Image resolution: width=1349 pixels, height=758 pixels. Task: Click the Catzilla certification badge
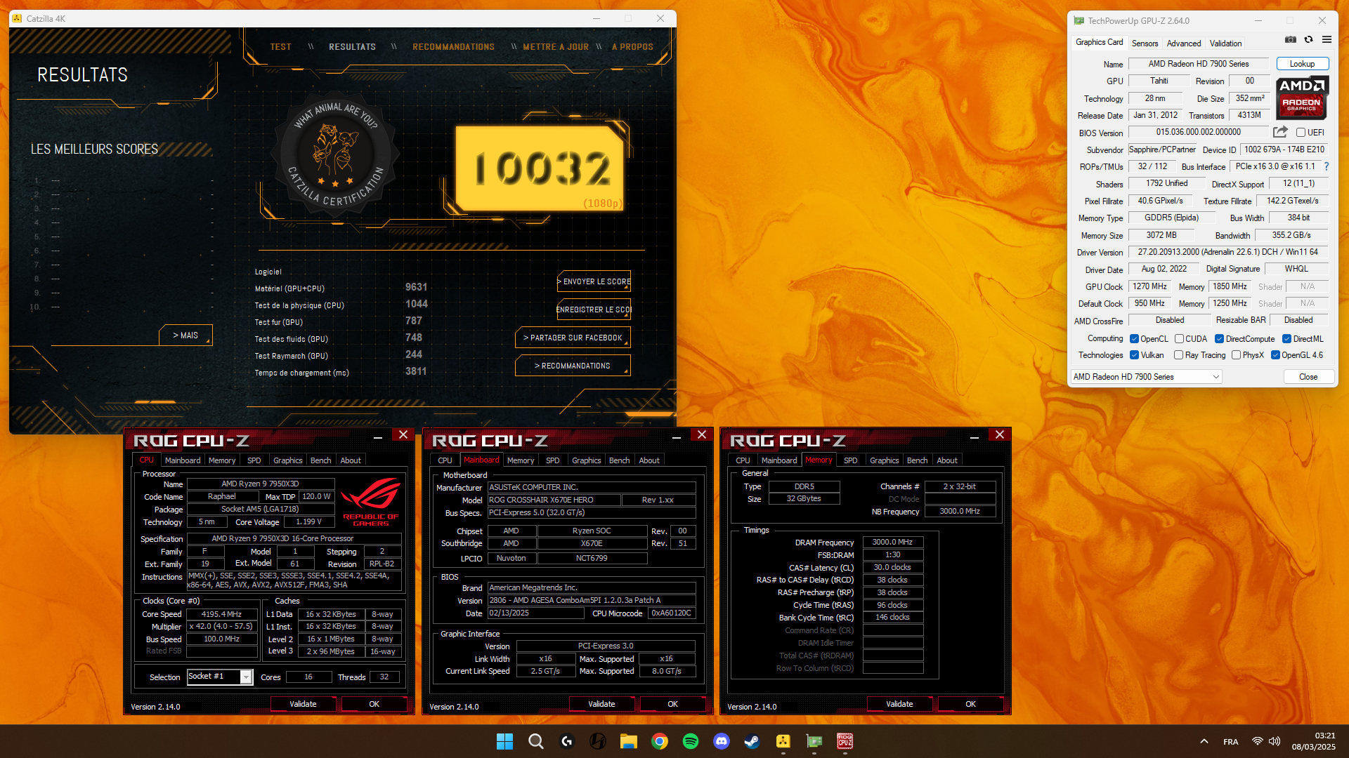coord(337,155)
